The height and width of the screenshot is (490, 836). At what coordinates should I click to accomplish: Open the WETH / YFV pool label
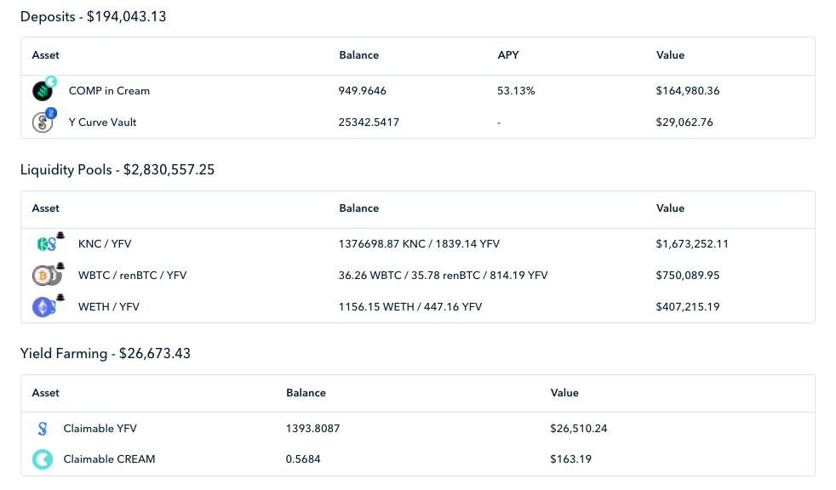(x=109, y=307)
